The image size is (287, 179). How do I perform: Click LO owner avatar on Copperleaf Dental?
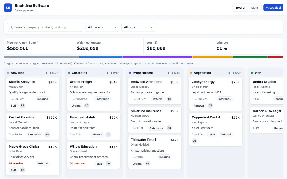(x=194, y=141)
